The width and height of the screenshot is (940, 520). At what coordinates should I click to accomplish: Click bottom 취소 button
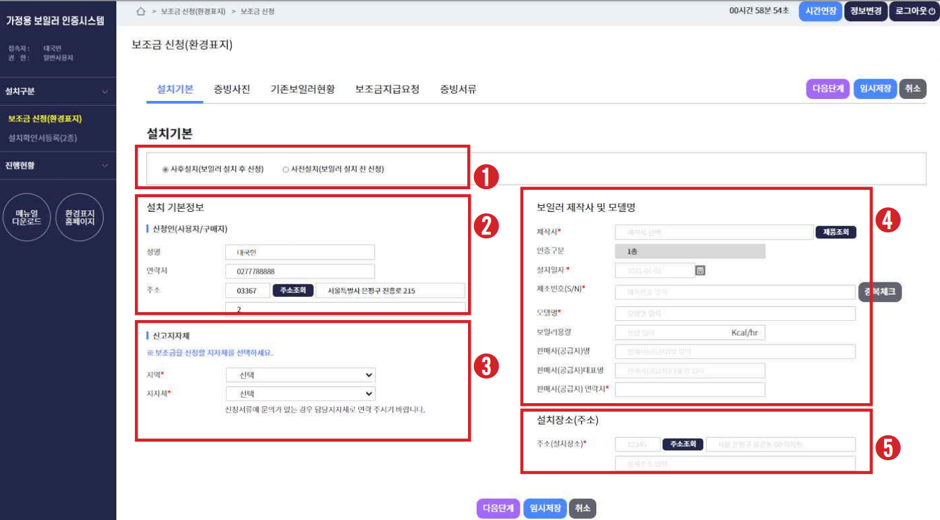tap(582, 508)
